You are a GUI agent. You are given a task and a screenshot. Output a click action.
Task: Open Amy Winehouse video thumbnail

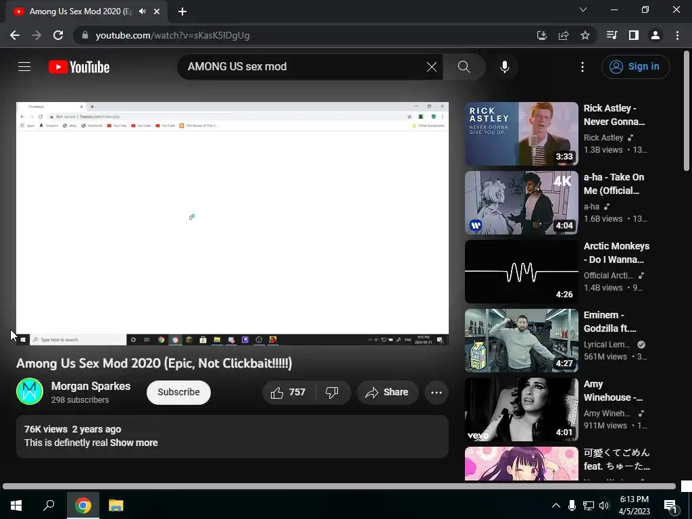point(521,409)
